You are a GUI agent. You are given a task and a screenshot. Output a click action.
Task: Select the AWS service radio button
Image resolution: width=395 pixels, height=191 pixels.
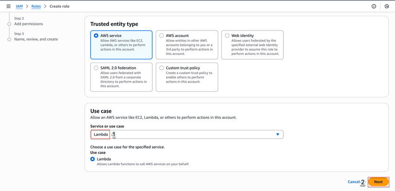coord(96,36)
